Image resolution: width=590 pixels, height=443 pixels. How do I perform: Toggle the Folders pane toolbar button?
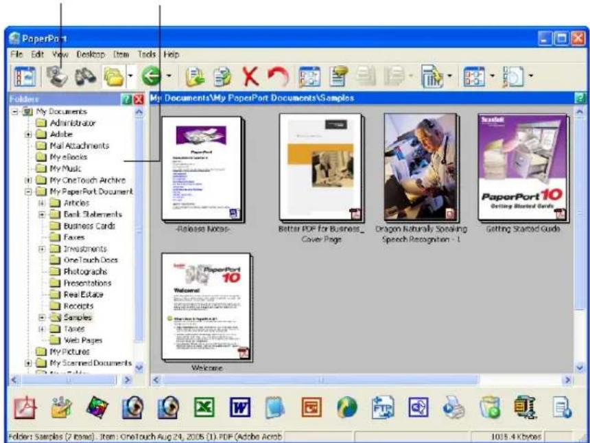point(25,76)
